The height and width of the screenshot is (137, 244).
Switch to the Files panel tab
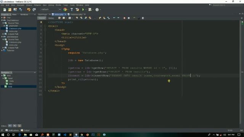[x=14, y=14]
